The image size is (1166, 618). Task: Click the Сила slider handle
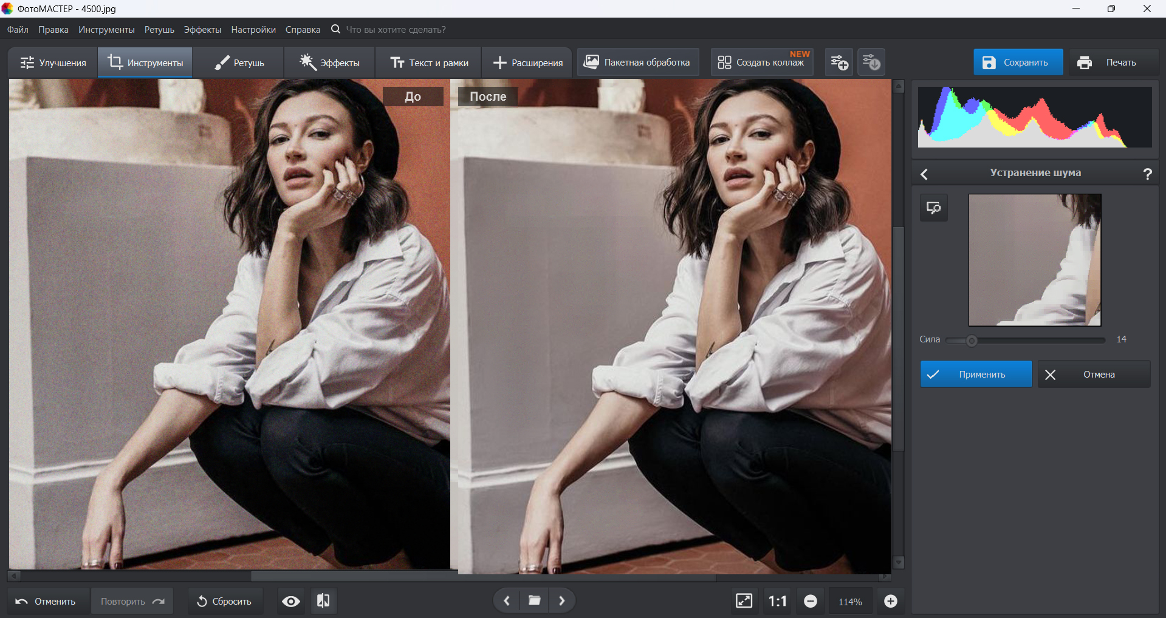click(972, 341)
